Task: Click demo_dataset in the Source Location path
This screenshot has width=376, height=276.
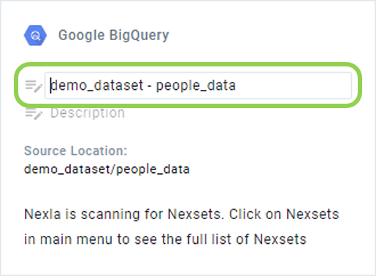Action: coord(67,169)
